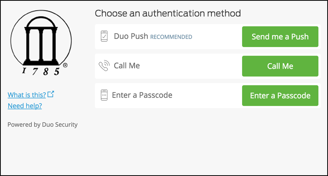Click the Duo Push phone checkmark icon

(x=104, y=36)
